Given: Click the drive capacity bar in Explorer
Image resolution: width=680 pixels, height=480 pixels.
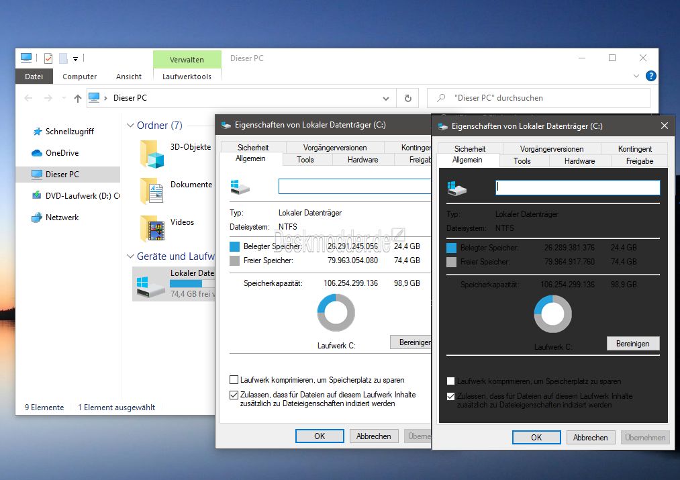Looking at the screenshot, I should (x=192, y=283).
